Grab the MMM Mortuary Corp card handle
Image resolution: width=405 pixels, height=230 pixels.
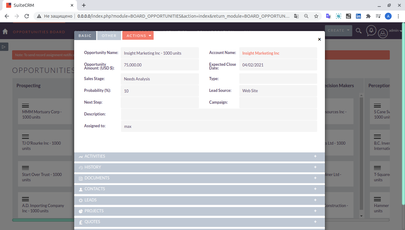pos(25,106)
